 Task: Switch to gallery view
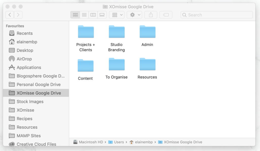[x=102, y=15]
